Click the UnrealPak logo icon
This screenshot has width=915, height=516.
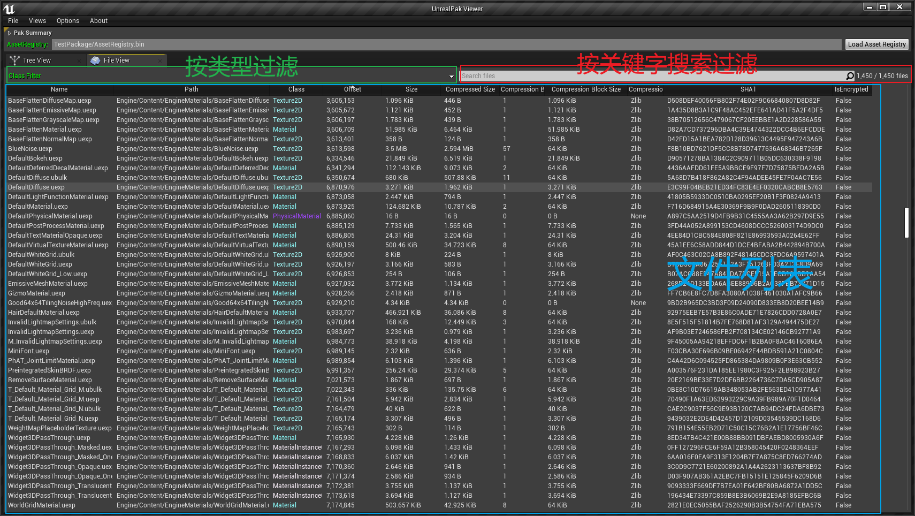(10, 8)
